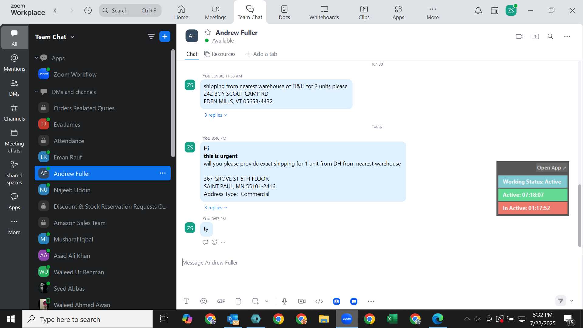Image resolution: width=583 pixels, height=328 pixels.
Task: Toggle text formatting in composer
Action: (x=186, y=301)
